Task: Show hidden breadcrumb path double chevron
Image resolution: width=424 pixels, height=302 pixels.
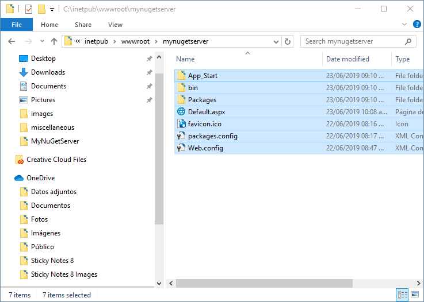Action: [78, 41]
